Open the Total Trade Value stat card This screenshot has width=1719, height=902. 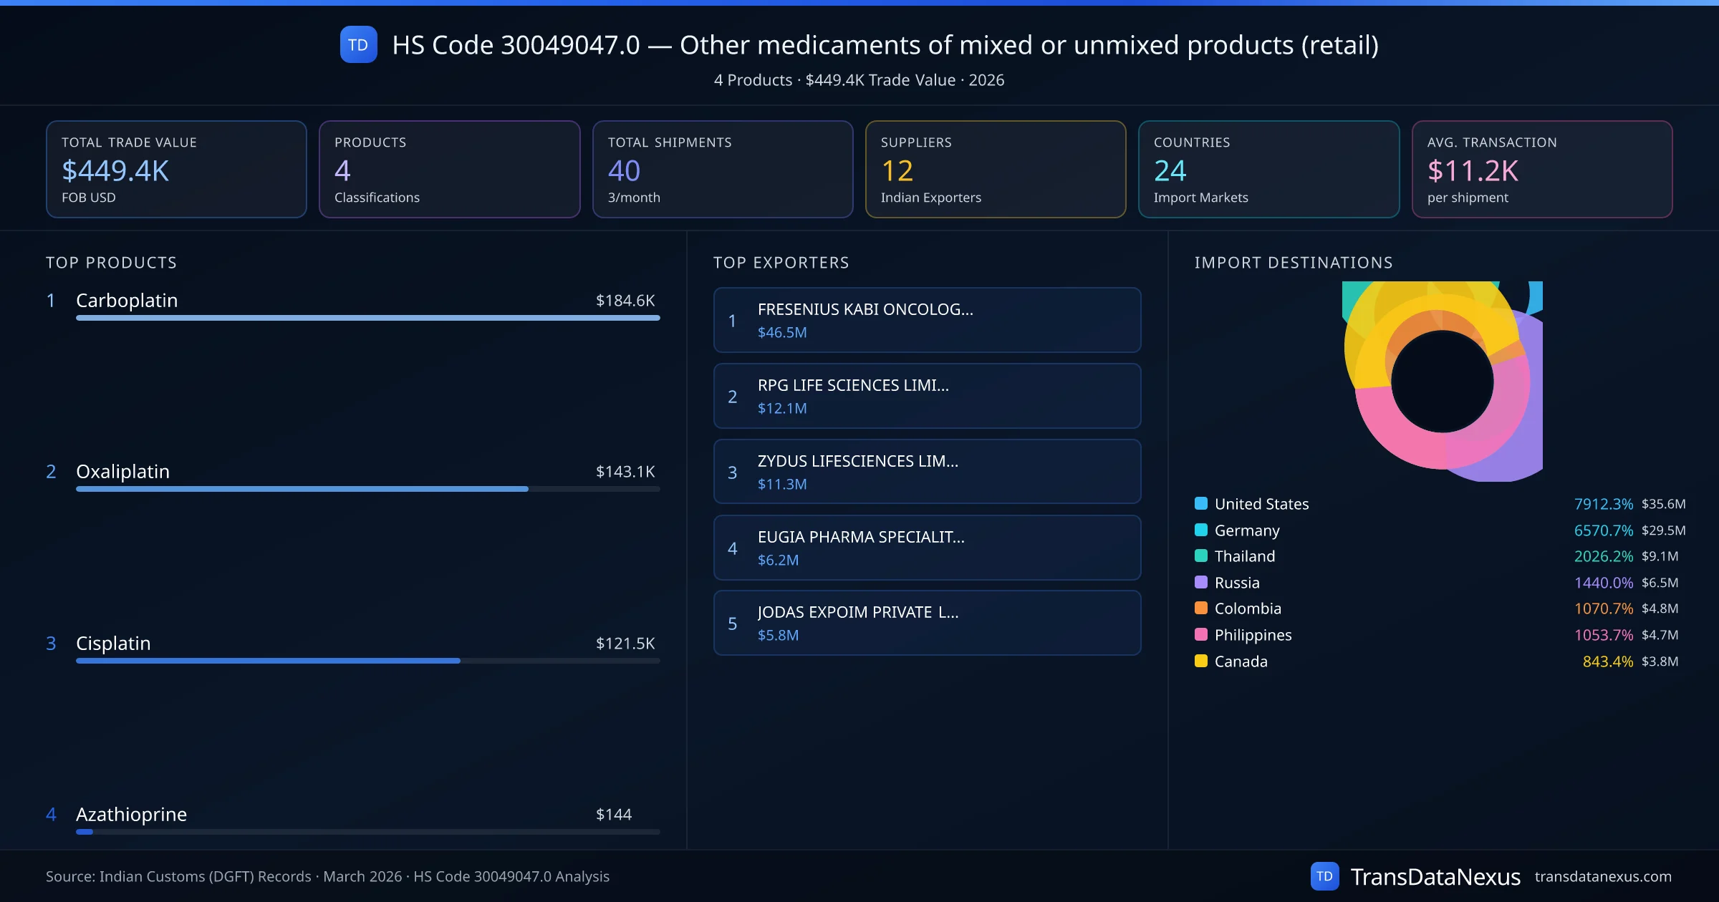[x=176, y=169]
